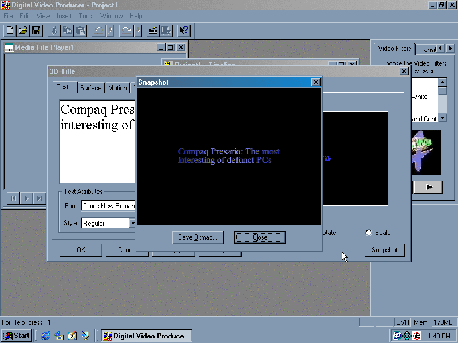Screen dimensions: 458x343
Task: Click the monitor preview toolbar icon
Action: click(x=166, y=30)
